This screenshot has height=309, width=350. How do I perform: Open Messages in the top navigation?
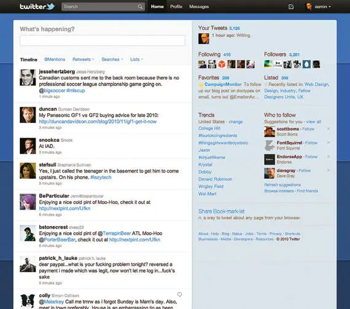click(199, 7)
